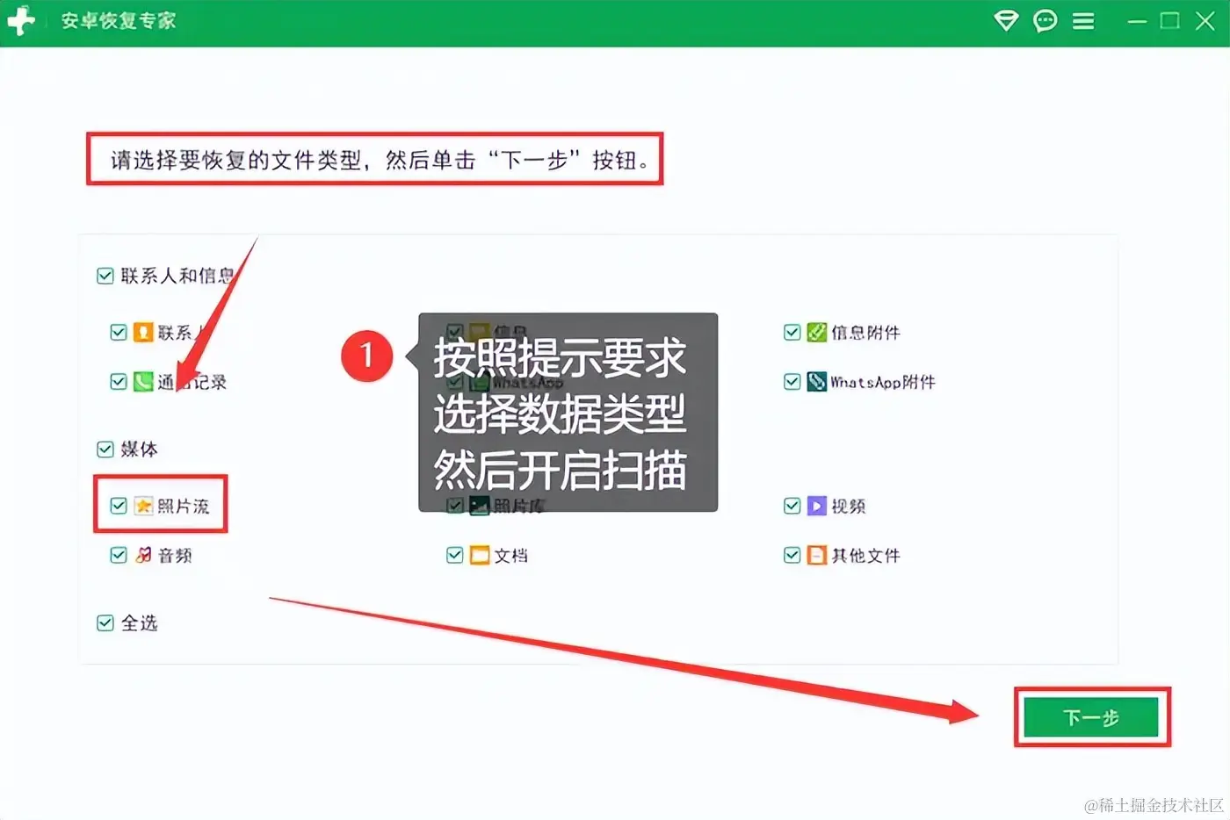This screenshot has width=1230, height=820.
Task: Click the photo stream star icon
Action: coord(143,506)
